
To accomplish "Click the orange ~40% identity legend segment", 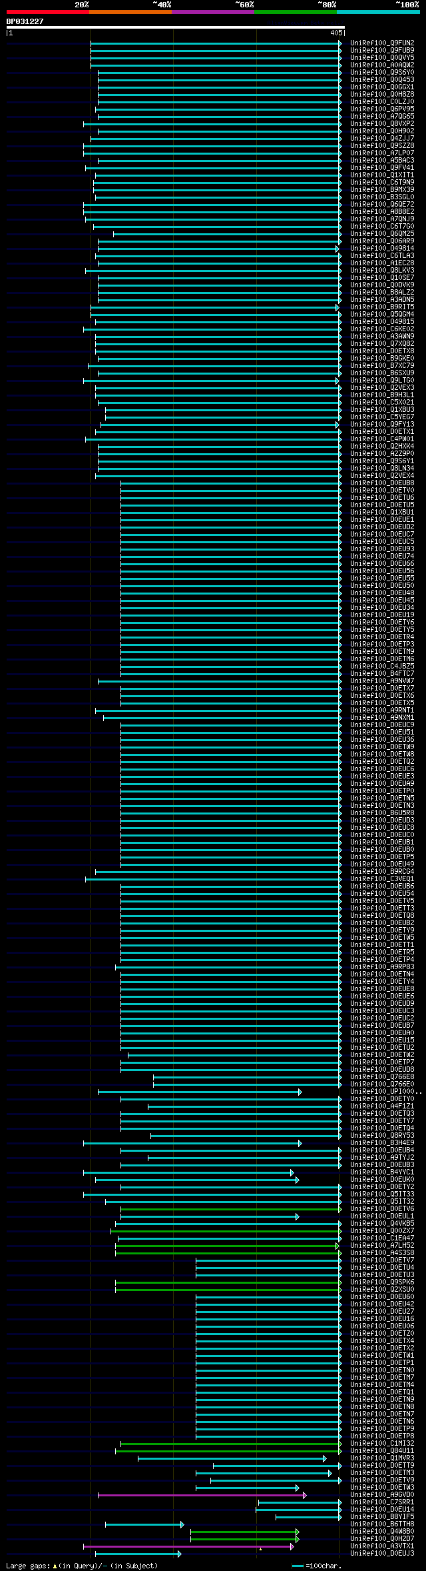I will (130, 12).
